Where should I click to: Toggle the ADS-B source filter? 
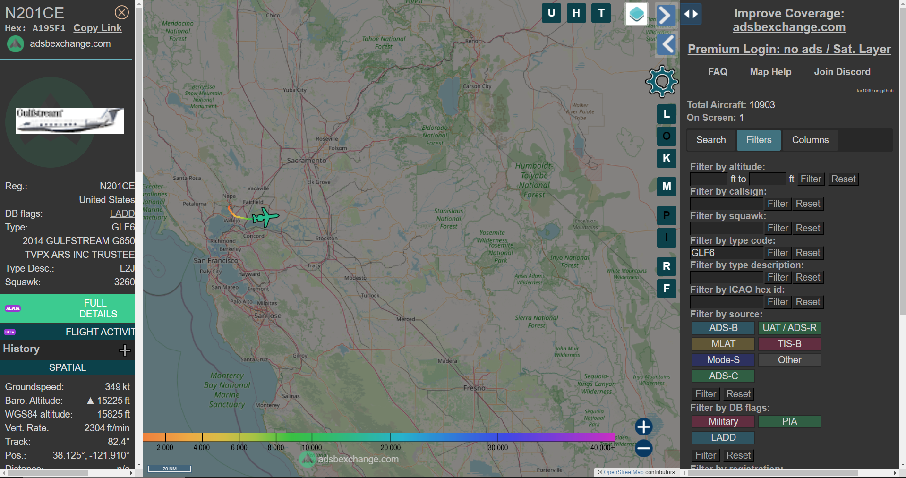pos(723,328)
